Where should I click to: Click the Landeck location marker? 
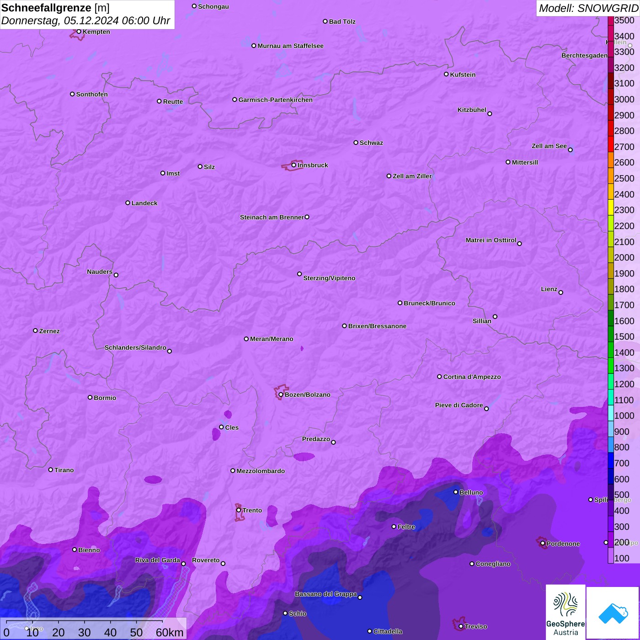coord(128,203)
